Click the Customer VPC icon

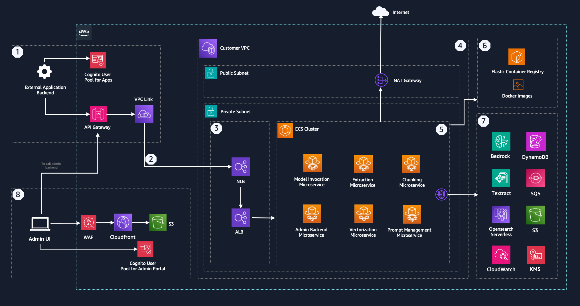208,48
